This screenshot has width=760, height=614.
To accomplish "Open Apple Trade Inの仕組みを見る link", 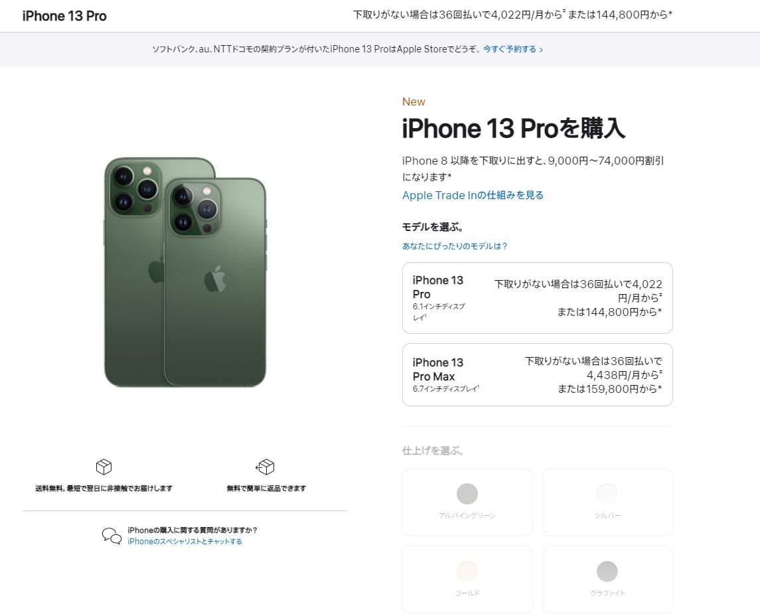I will pyautogui.click(x=473, y=195).
